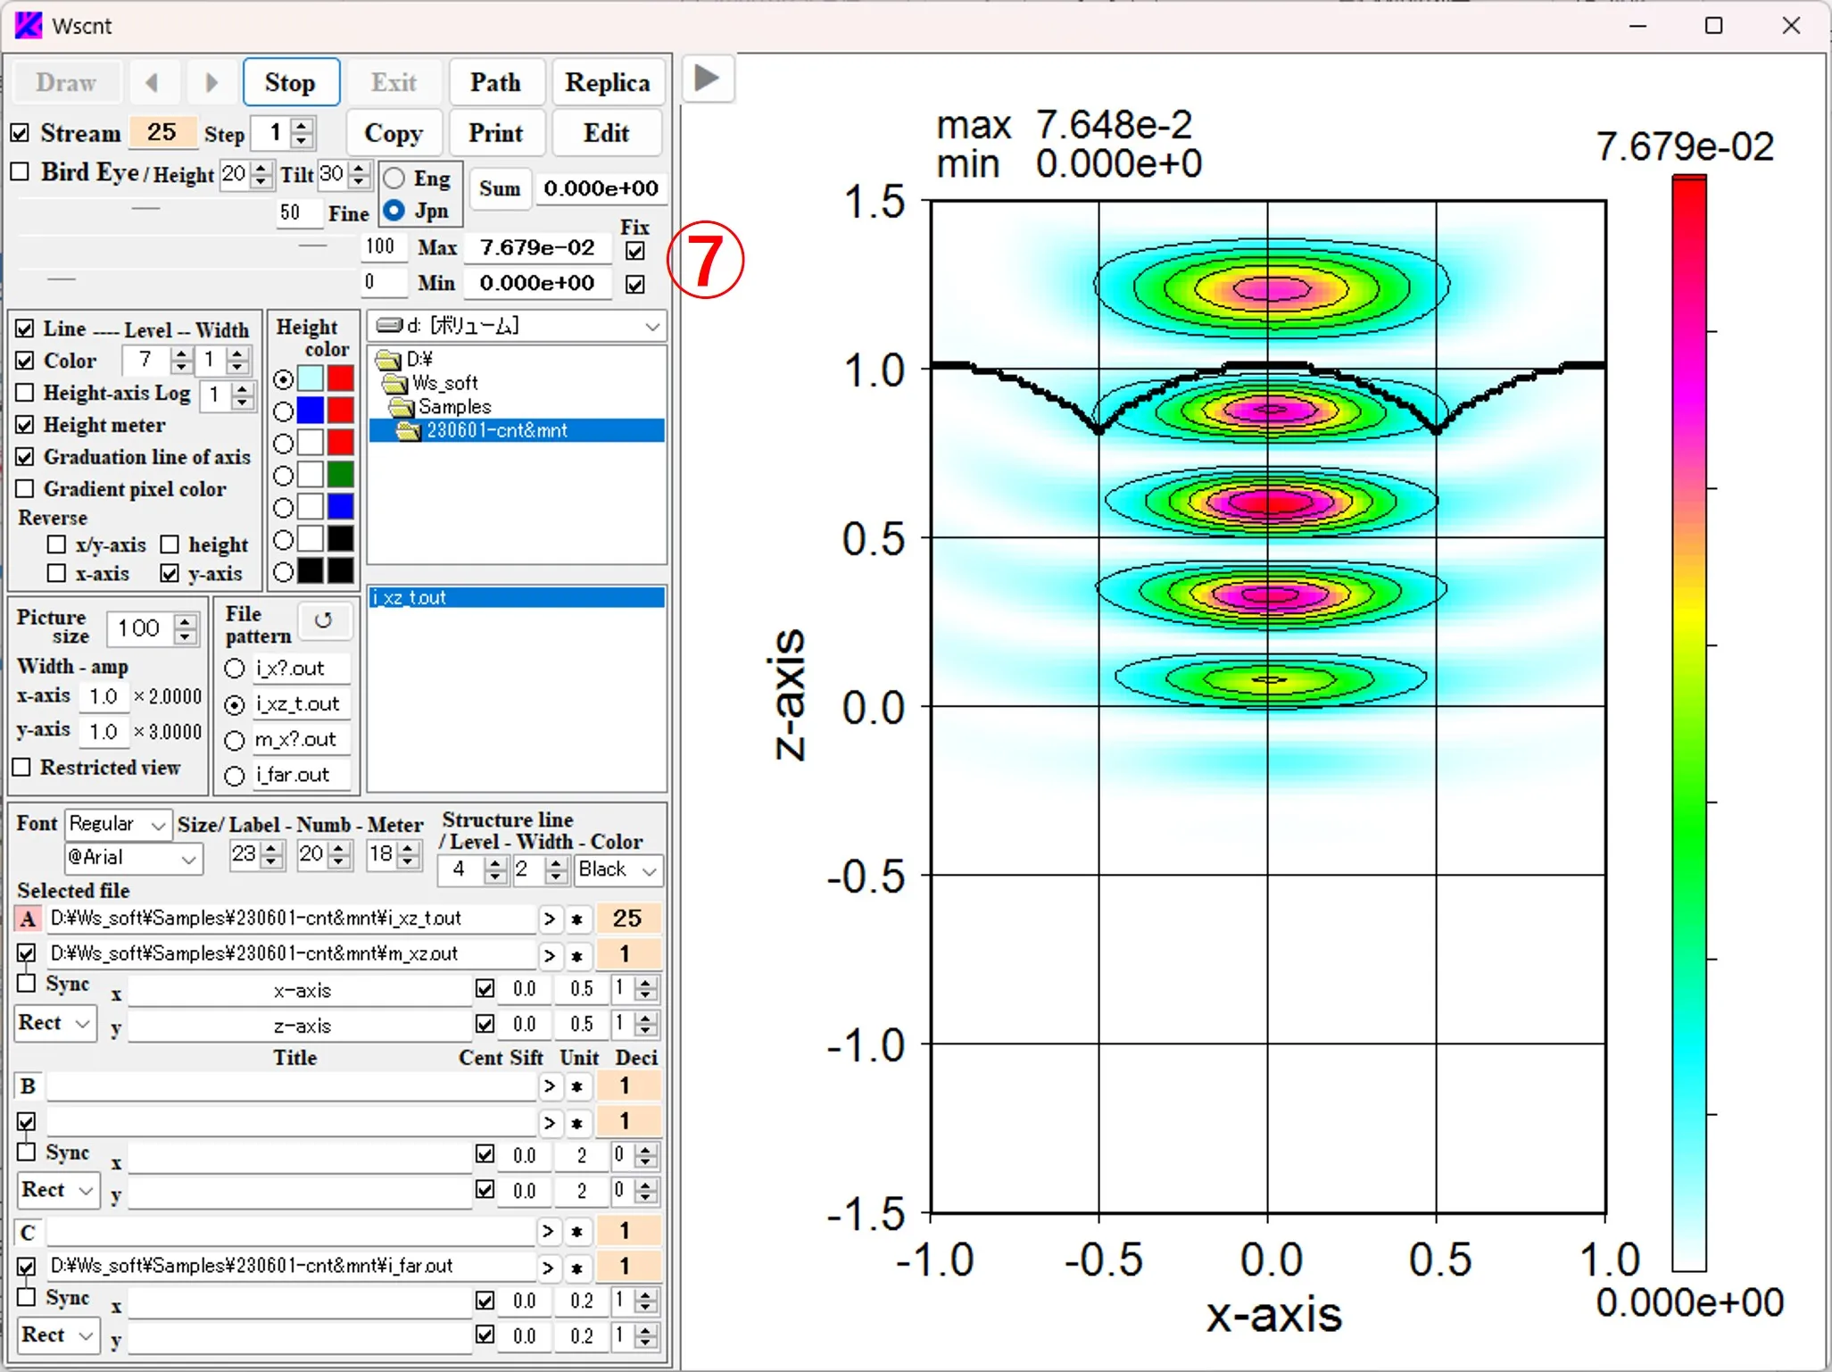Click the Sum button

click(499, 188)
